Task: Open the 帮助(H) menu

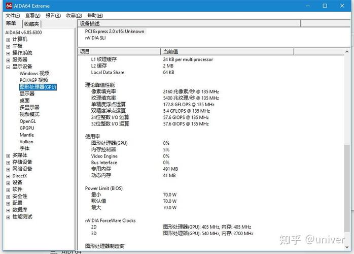Action: [95, 15]
